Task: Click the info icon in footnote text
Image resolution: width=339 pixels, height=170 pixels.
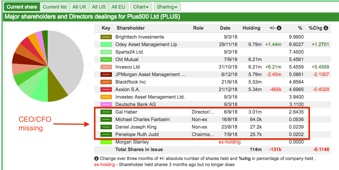Action: click(96, 159)
